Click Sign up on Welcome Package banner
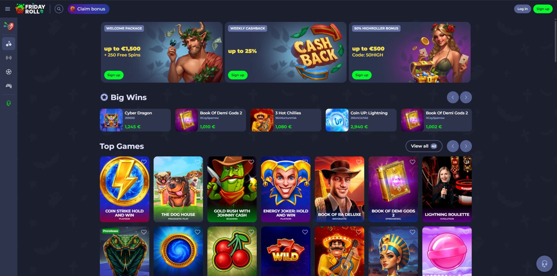The image size is (557, 276). point(114,75)
